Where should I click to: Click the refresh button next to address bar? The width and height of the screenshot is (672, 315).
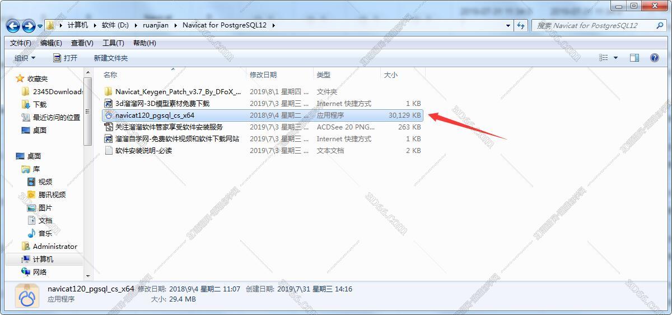click(521, 25)
